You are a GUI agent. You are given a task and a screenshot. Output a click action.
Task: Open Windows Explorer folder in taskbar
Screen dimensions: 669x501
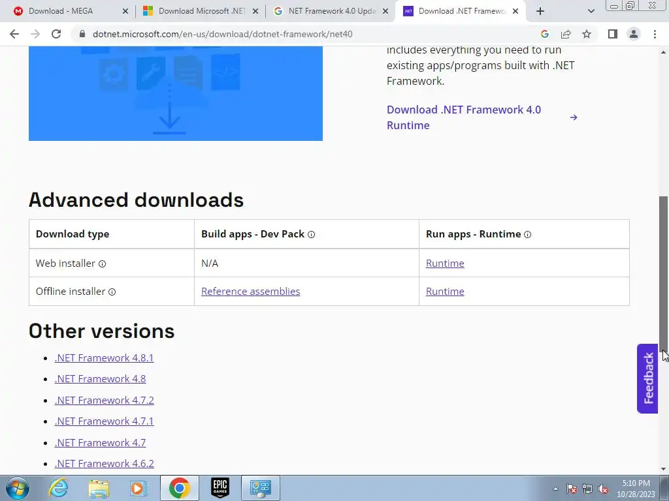point(99,488)
